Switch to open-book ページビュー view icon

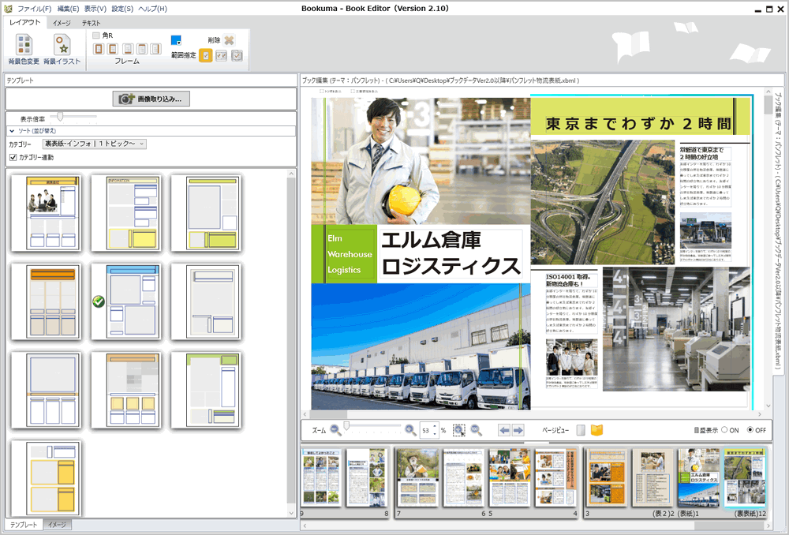pos(600,430)
